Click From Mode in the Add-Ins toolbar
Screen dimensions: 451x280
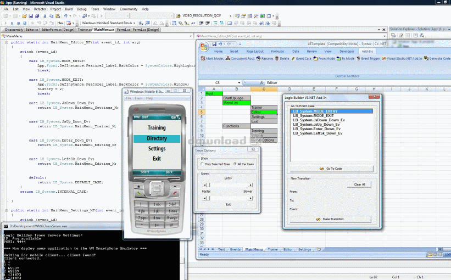pos(324,58)
